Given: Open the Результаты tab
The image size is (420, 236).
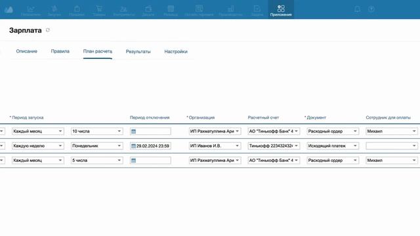Looking at the screenshot, I should coord(138,52).
